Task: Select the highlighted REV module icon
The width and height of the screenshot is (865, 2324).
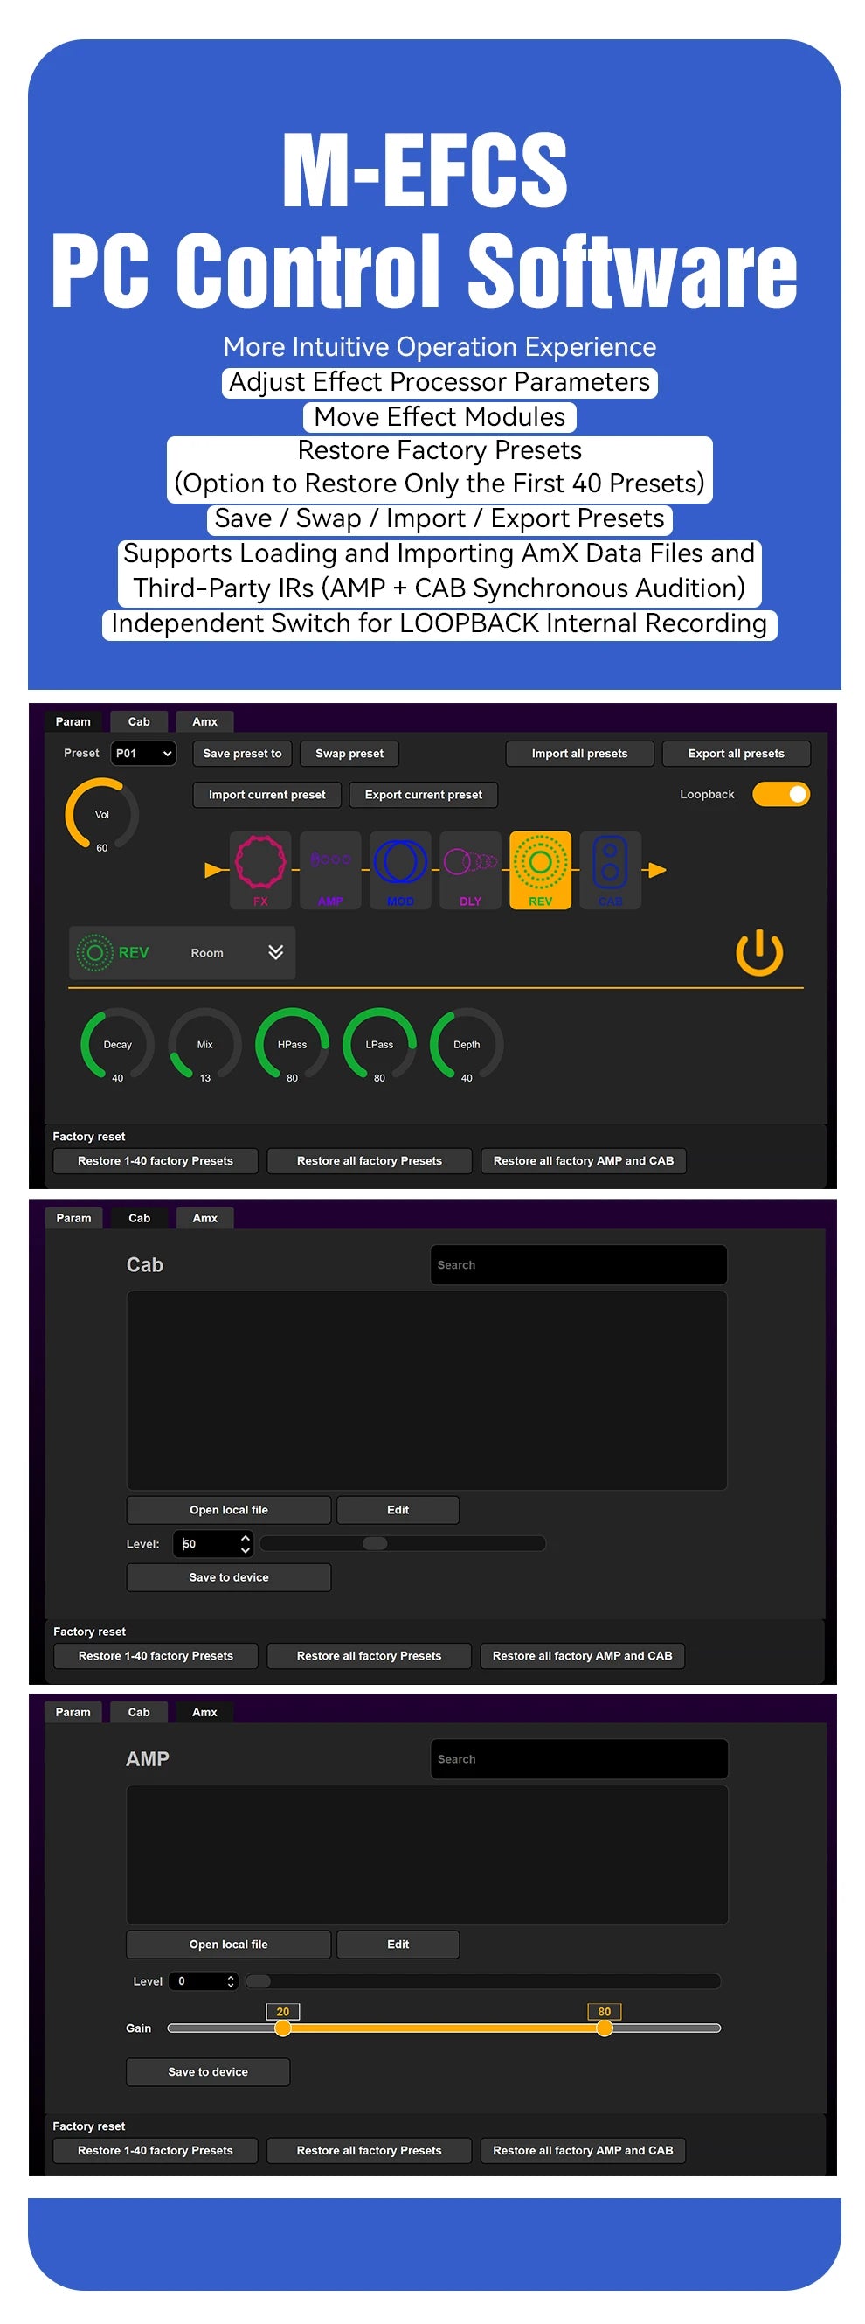Action: 540,870
